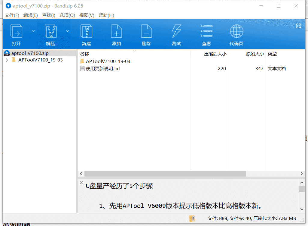The width and height of the screenshot is (308, 226).
Task: Click the grid layout icon in toolbar corner
Action: (298, 26)
